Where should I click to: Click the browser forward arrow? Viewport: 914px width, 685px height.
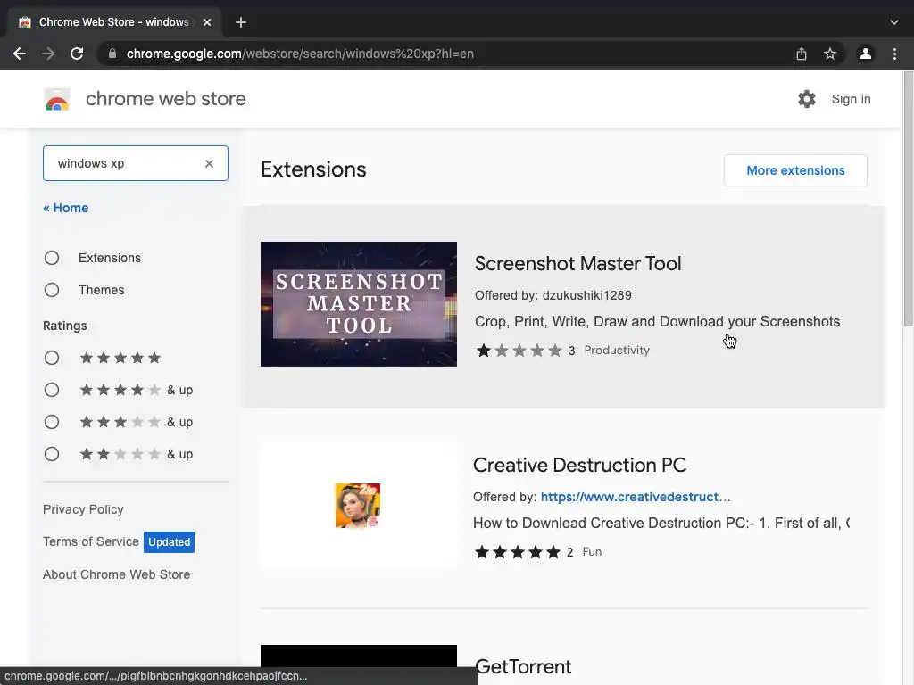click(48, 54)
